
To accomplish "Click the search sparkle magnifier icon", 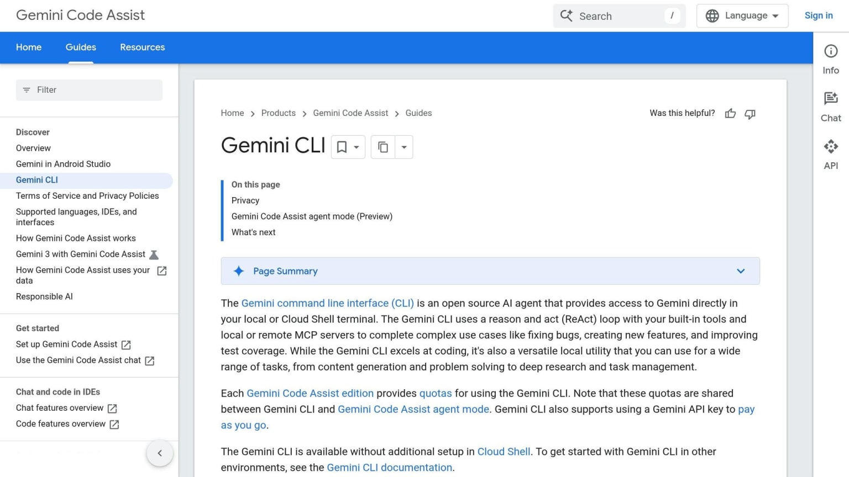I will point(567,15).
